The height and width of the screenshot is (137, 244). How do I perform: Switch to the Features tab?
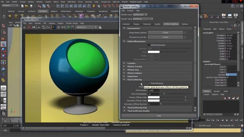[147, 24]
